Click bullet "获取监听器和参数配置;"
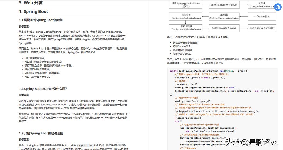Image resolution: width=283 pixels, height=150 pixels. coord(186,43)
